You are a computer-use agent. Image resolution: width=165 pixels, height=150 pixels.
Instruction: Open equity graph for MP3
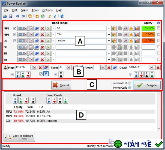[x=125, y=35]
